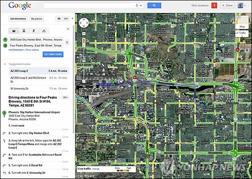Collapse the Suggested routes section

pos(5,64)
